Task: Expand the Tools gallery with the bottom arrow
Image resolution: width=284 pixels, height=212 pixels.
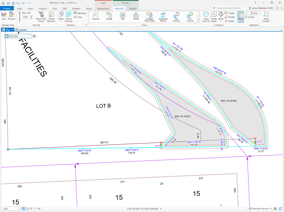Action: 198,21
